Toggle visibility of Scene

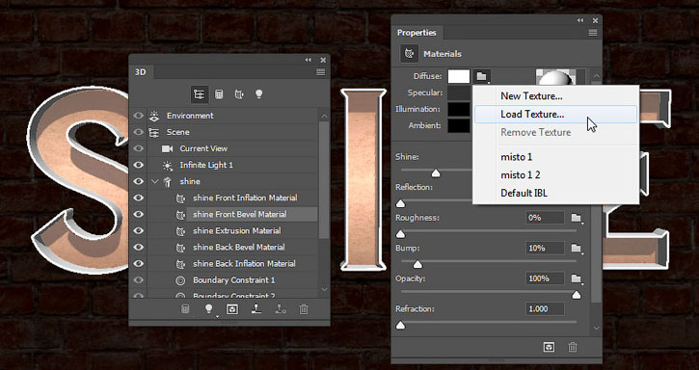click(x=139, y=132)
